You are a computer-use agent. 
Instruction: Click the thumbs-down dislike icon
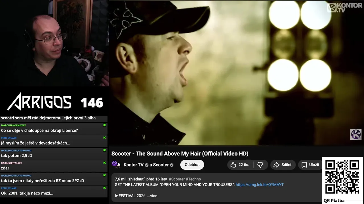[260, 165]
